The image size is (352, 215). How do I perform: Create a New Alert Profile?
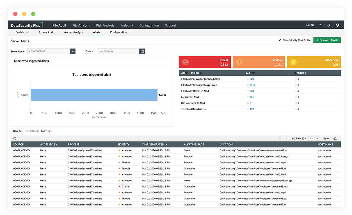(x=327, y=40)
